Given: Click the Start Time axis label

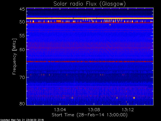Looking at the screenshot, I should [90, 115].
